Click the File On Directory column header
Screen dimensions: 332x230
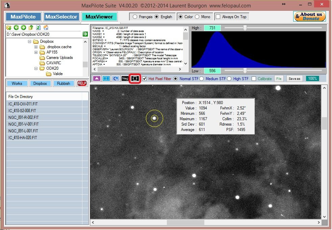click(x=44, y=97)
